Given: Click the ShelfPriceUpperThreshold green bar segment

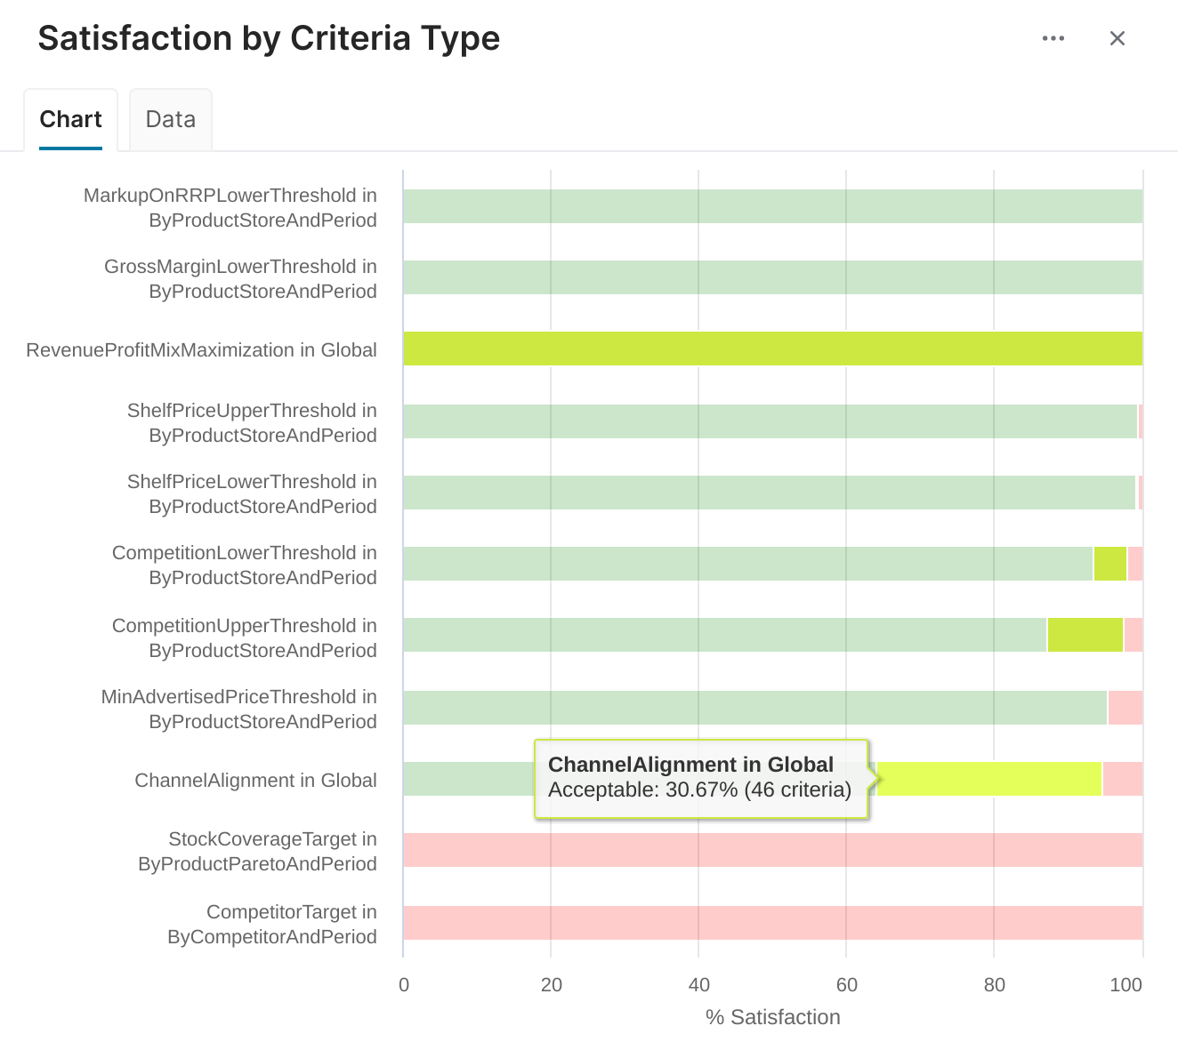Looking at the screenshot, I should coord(770,421).
